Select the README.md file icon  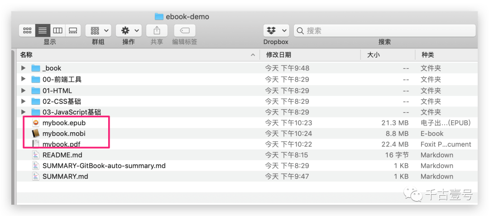pos(36,155)
